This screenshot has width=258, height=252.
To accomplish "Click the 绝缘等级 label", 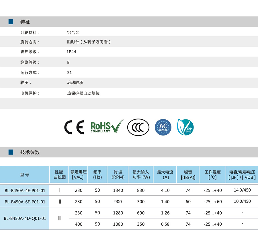I will [x=30, y=62].
